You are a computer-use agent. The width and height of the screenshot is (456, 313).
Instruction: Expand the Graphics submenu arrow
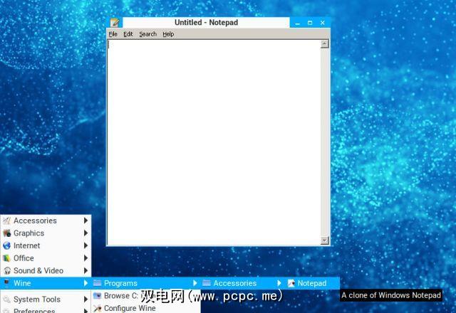point(85,233)
